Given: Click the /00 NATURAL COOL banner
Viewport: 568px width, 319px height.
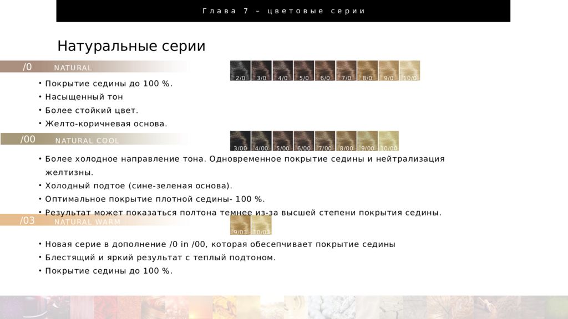Looking at the screenshot, I should [94, 139].
